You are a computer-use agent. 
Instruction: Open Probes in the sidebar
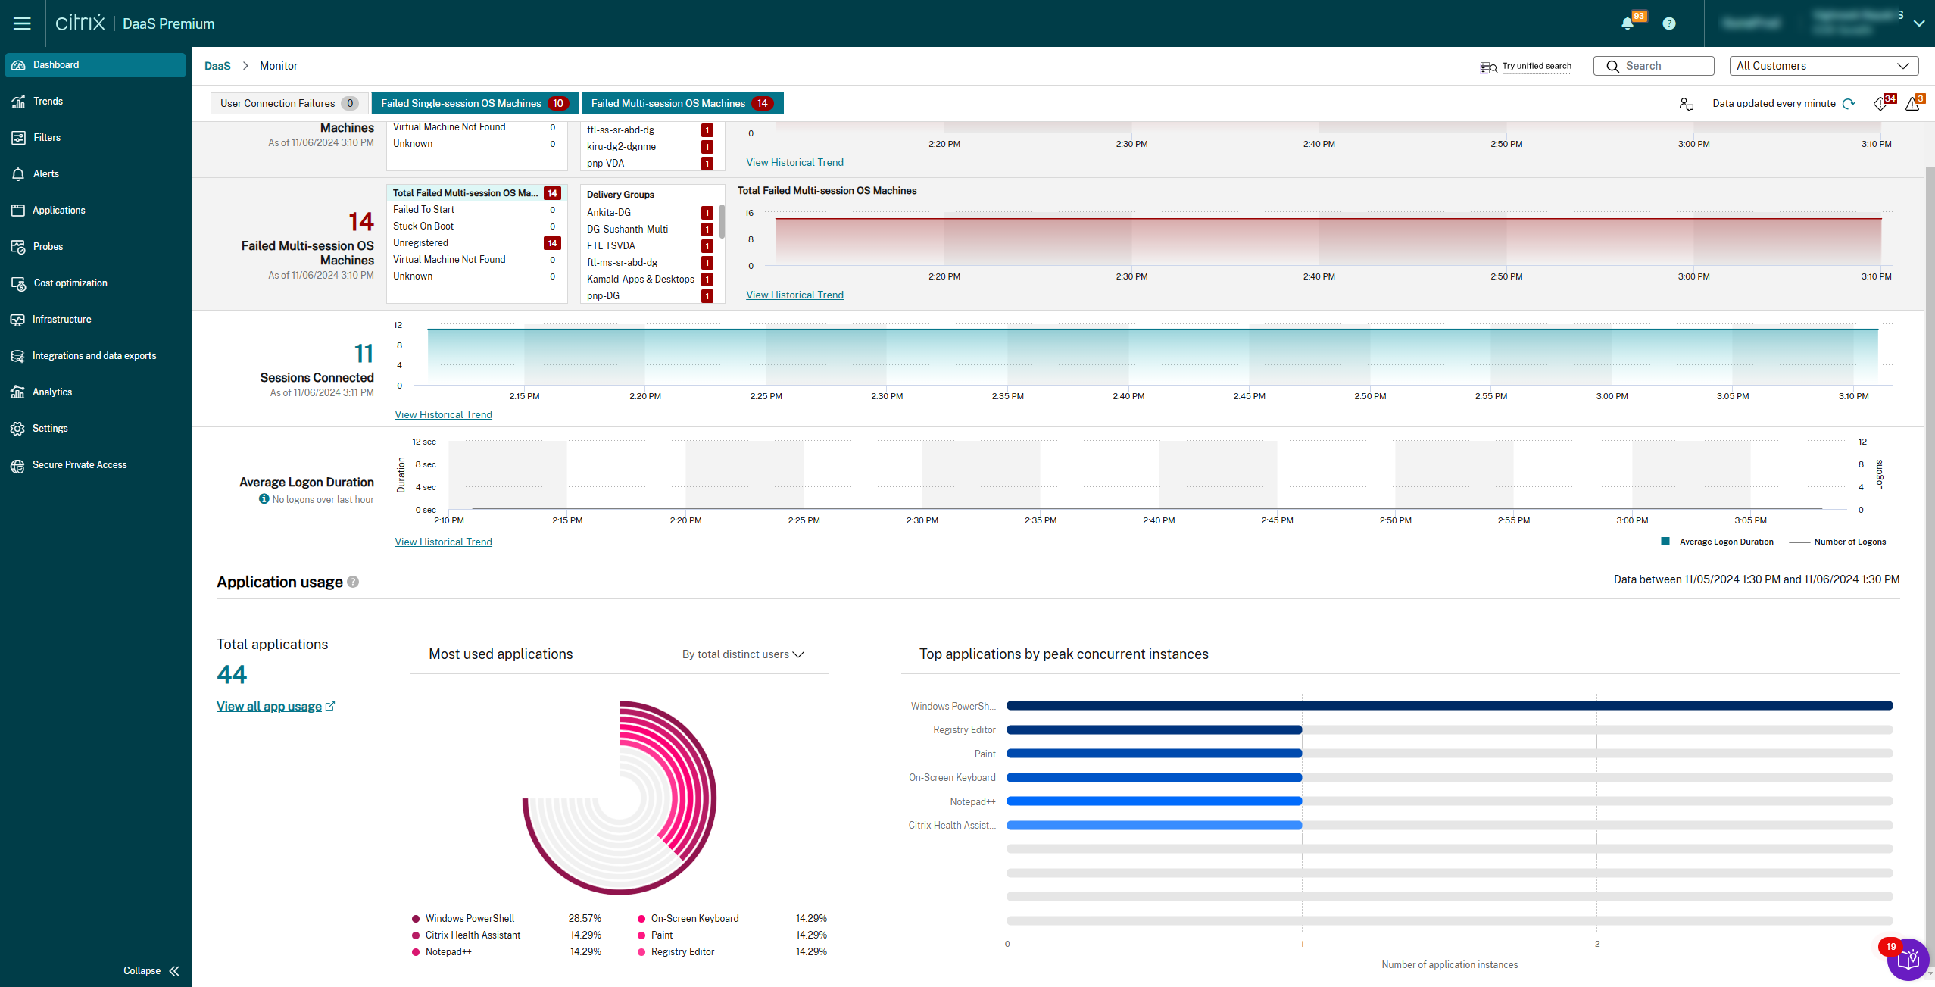click(95, 246)
